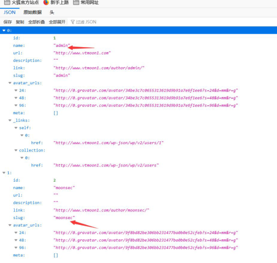Click the filter funnel icon
Viewport: 277px width, 263px height.
coord(72,22)
